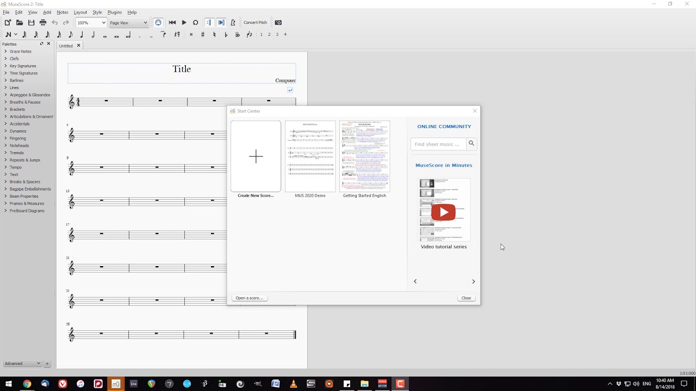Open the Page View dropdown
696x391 pixels.
click(128, 23)
